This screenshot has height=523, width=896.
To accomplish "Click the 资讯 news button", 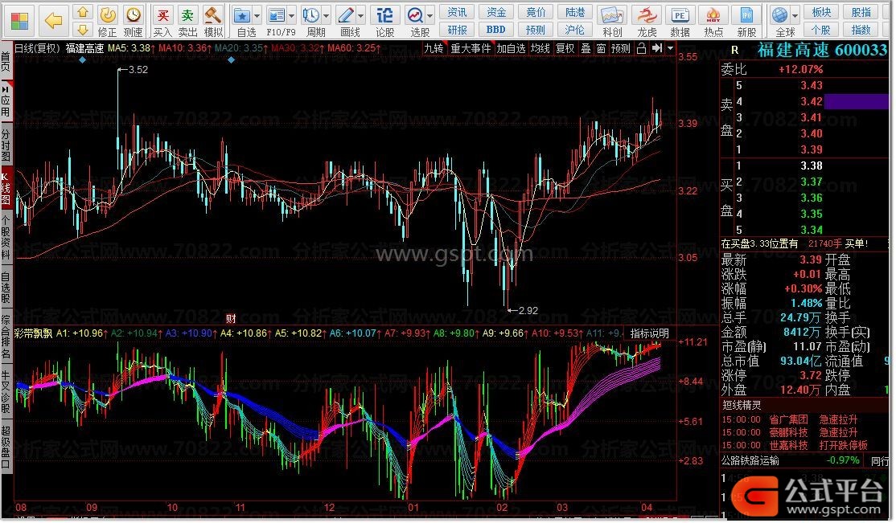I will click(x=457, y=13).
